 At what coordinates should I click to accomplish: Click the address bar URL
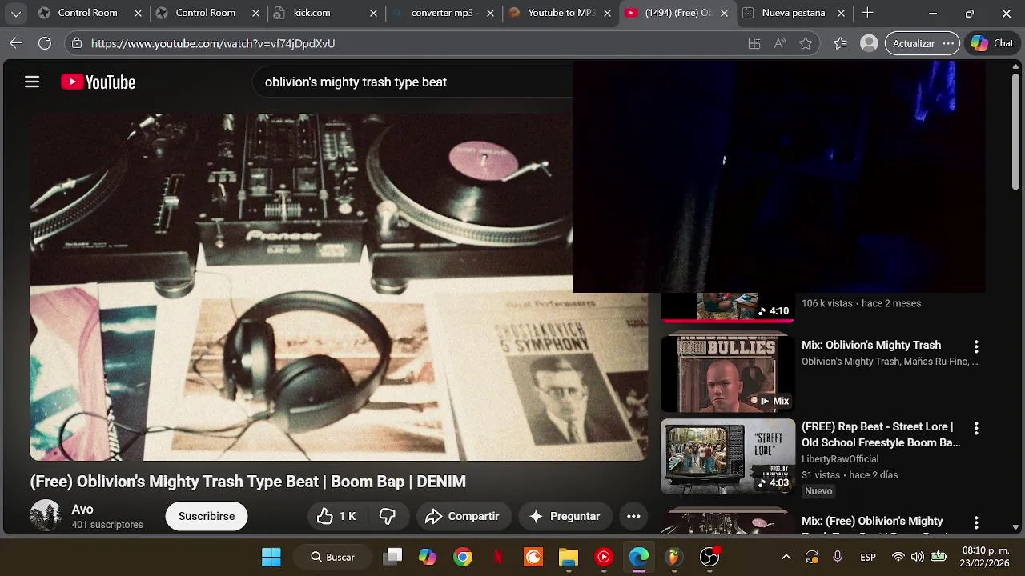[213, 43]
